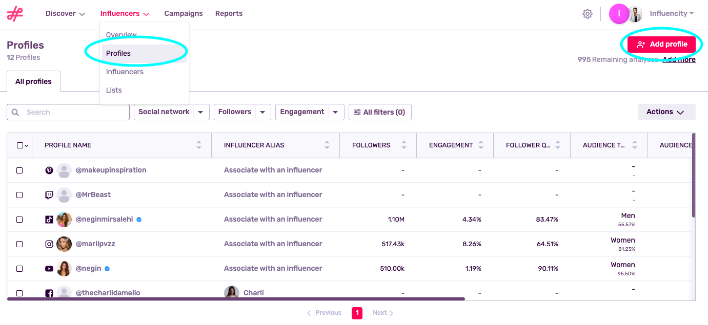Image resolution: width=708 pixels, height=325 pixels.
Task: Select Profiles from the Influencers menu
Action: point(118,53)
